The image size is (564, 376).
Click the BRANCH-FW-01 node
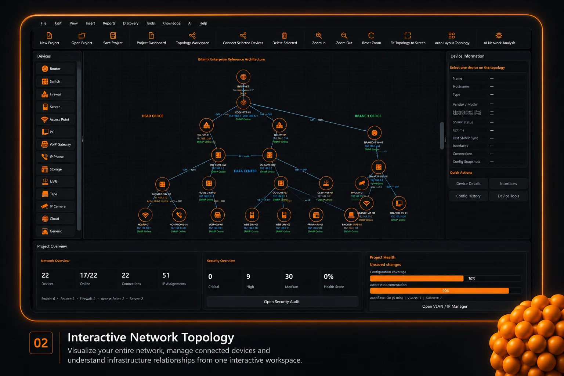tap(374, 133)
